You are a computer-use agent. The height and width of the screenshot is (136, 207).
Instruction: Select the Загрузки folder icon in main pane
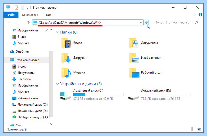[x=66, y=58]
